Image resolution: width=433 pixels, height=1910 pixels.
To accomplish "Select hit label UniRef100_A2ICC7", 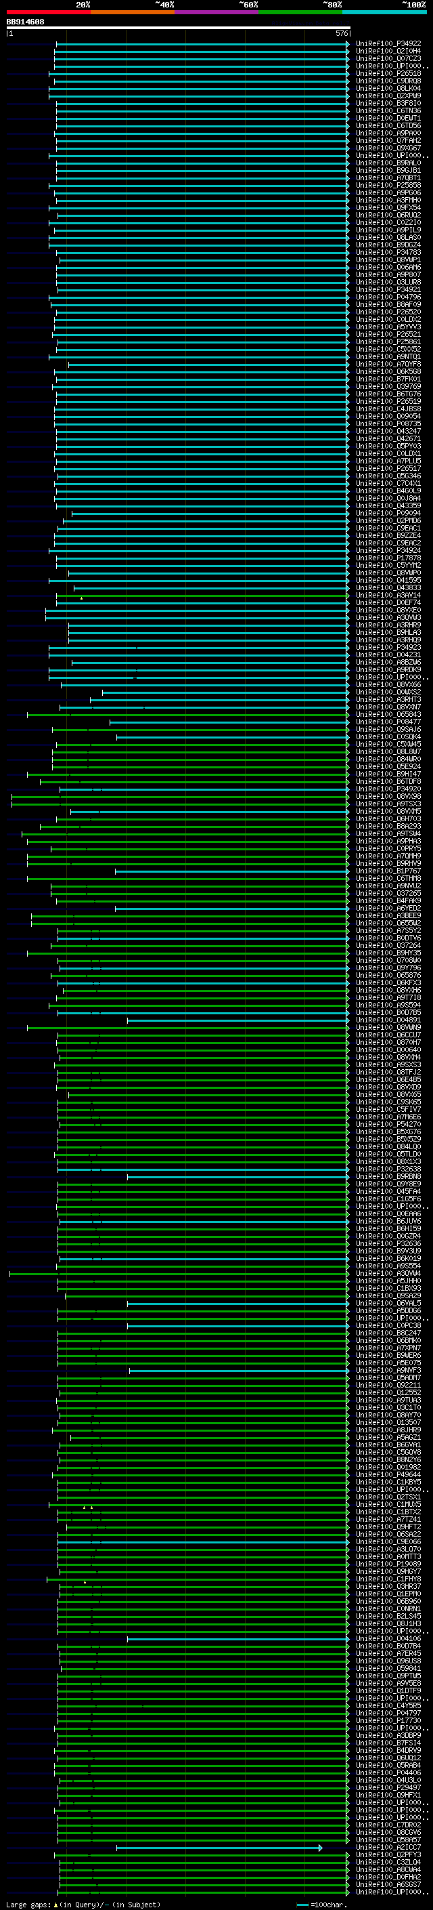I will point(388,1848).
